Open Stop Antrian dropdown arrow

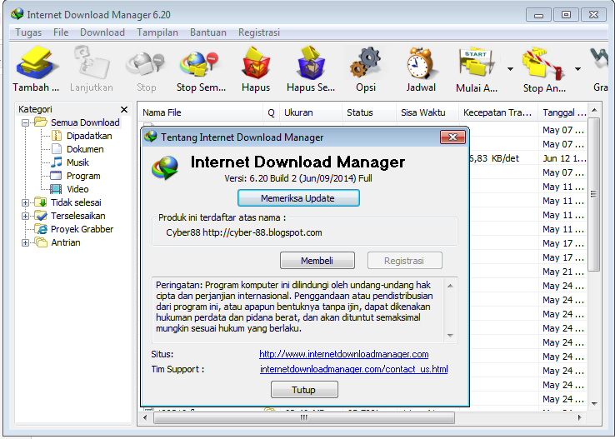pyautogui.click(x=577, y=69)
